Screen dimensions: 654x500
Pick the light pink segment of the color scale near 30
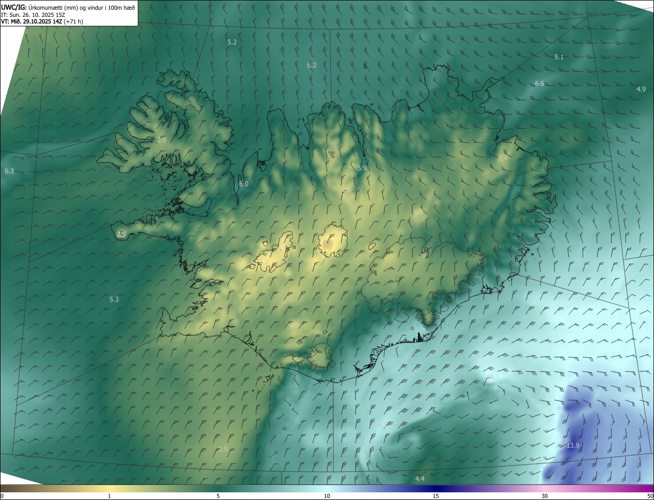click(x=545, y=488)
